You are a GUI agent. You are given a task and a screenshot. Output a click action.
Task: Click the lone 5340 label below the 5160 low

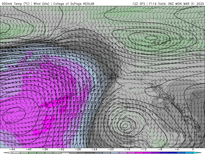(146, 72)
